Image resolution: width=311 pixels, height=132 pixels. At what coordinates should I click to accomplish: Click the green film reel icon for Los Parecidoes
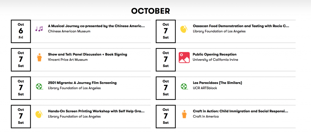184,86
